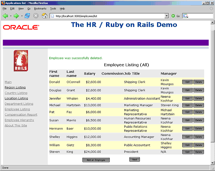The width and height of the screenshot is (215, 171).
Task: Delete Steven King's employee record
Action: click(x=199, y=152)
